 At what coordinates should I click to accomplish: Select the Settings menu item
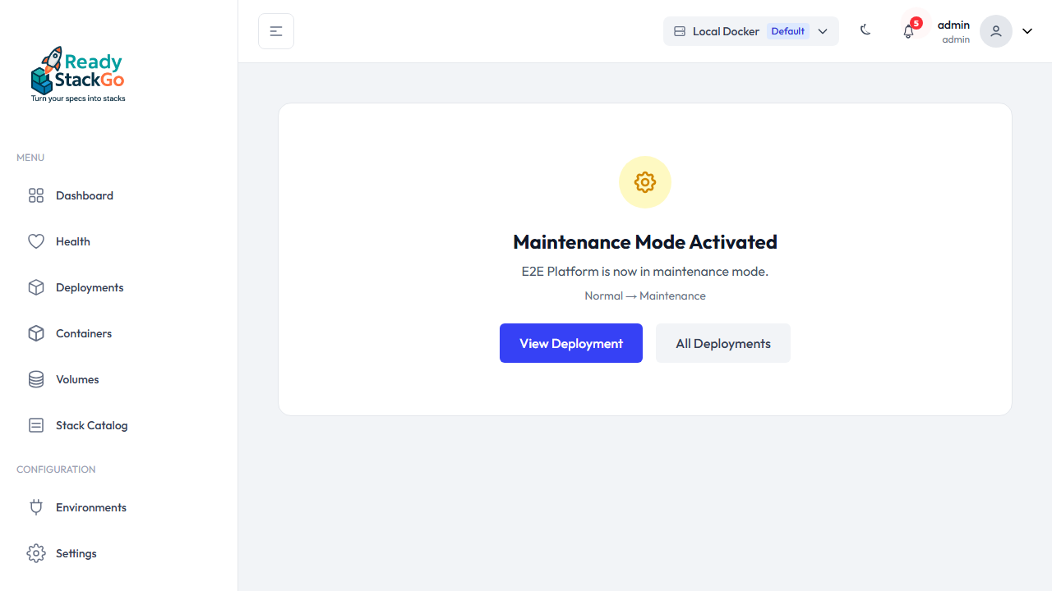(76, 553)
